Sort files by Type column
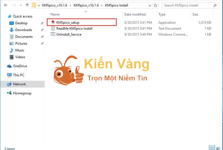The image size is (223, 150). click(162, 14)
